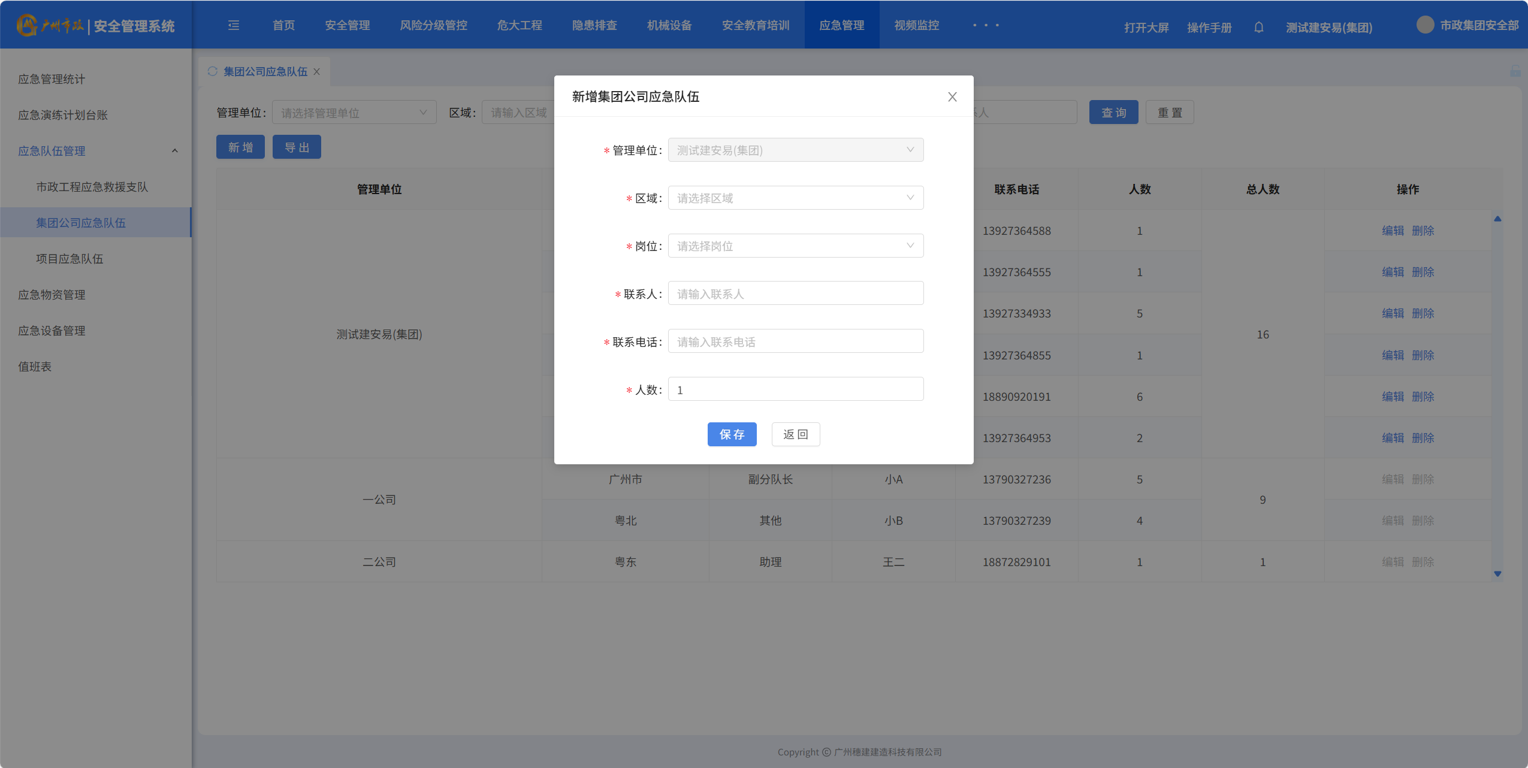Click the 联系人 input field

point(795,294)
